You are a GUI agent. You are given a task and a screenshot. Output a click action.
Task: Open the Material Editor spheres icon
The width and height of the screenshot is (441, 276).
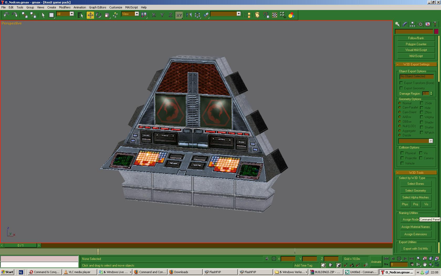[x=291, y=15]
